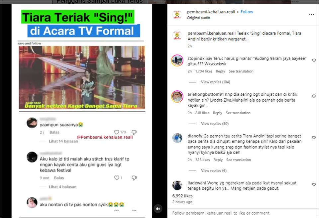The height and width of the screenshot is (218, 319).
Task: Reply to stopindxiixiv's comment
Action: (x=220, y=71)
